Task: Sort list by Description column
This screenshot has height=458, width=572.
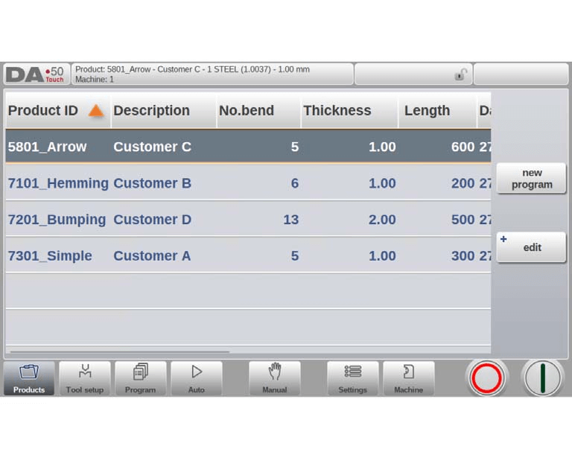Action: 152,111
